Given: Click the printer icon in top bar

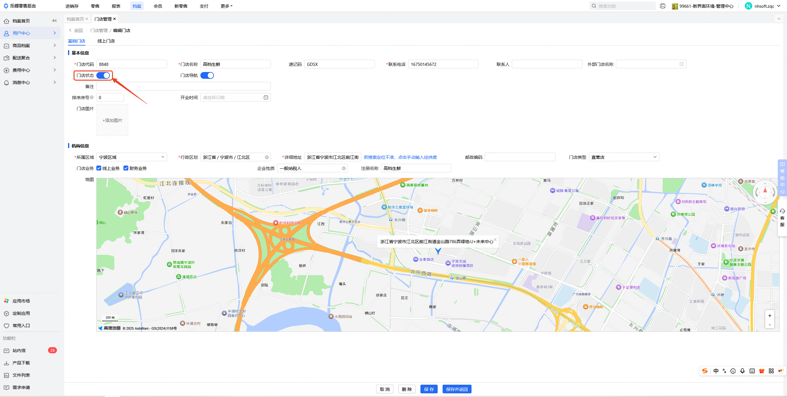Looking at the screenshot, I should click(662, 6).
